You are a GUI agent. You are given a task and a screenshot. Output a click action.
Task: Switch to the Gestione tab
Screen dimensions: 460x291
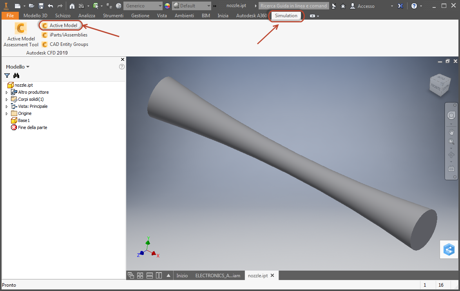(x=140, y=16)
